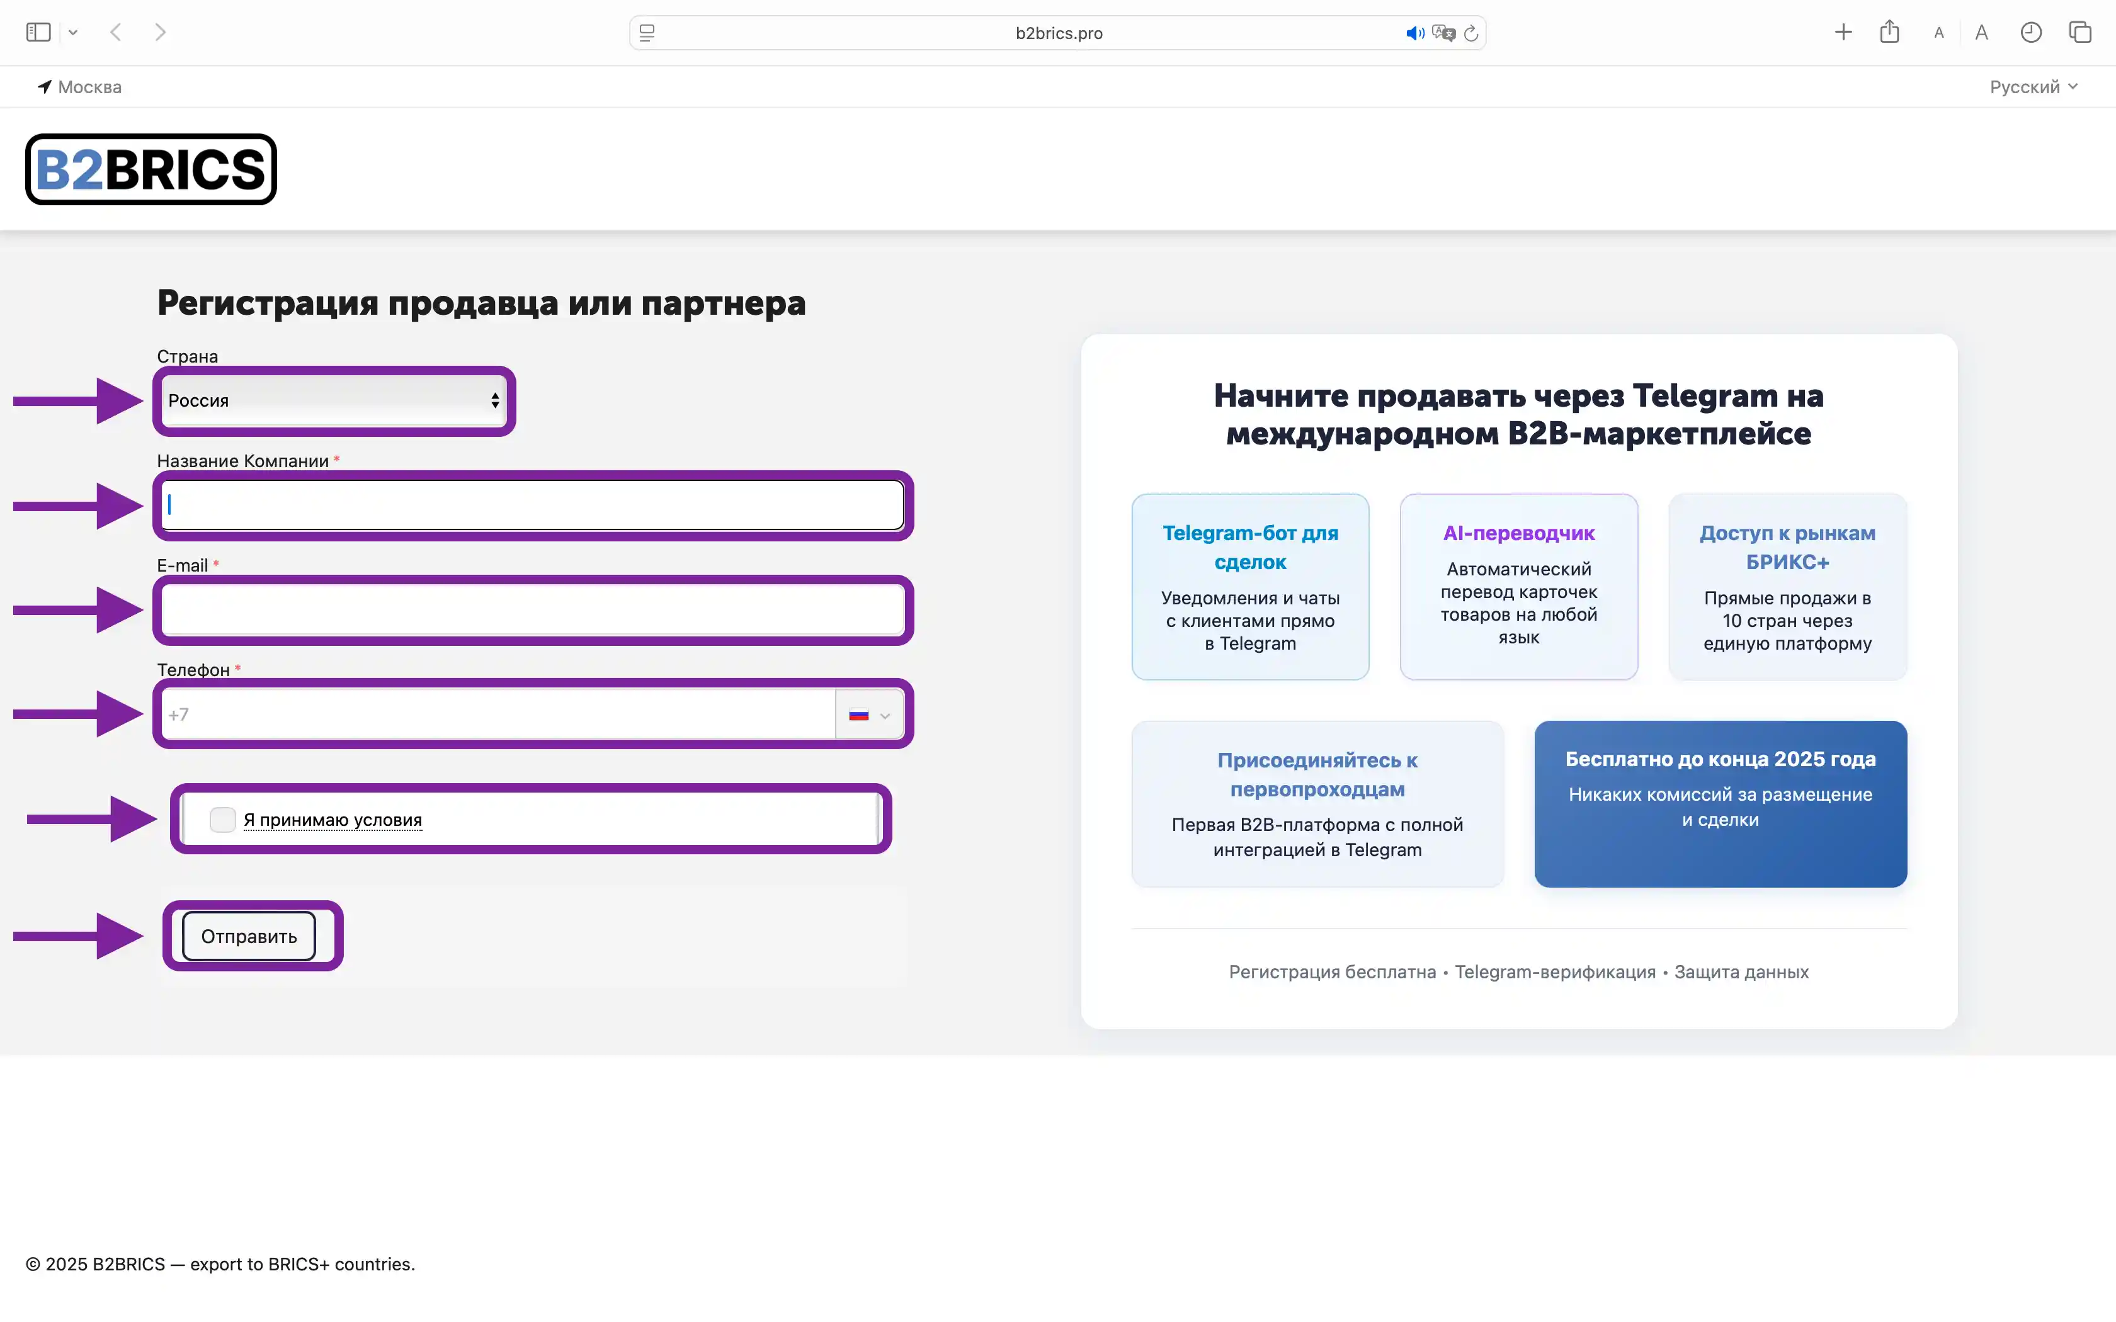Click the Телефон field label
Viewport: 2116px width, 1322px height.
193,670
